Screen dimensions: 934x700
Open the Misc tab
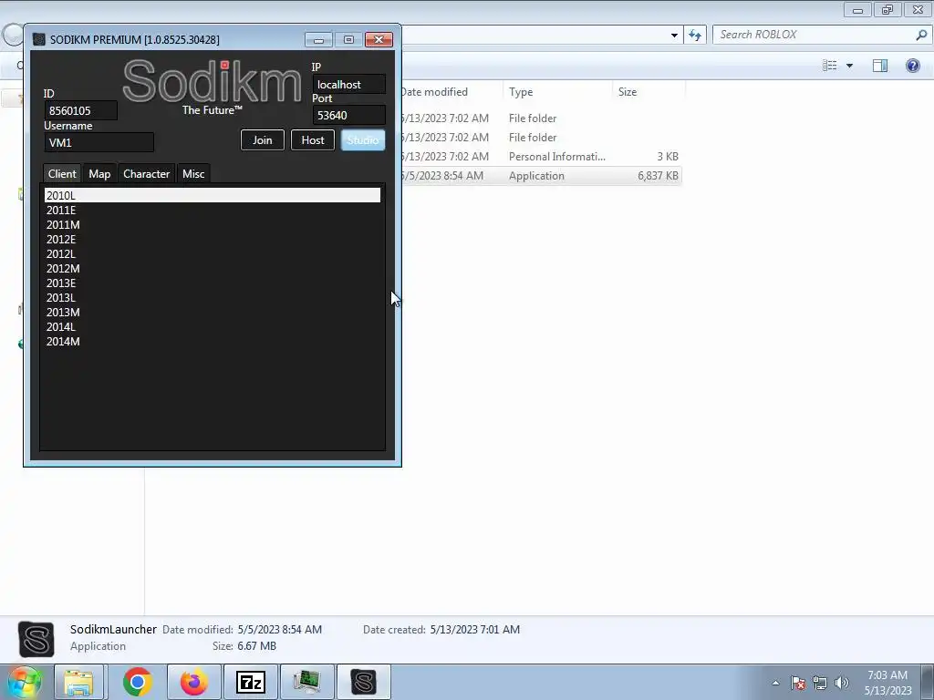(x=193, y=174)
